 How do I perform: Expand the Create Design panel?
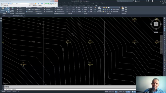pos(39,14)
